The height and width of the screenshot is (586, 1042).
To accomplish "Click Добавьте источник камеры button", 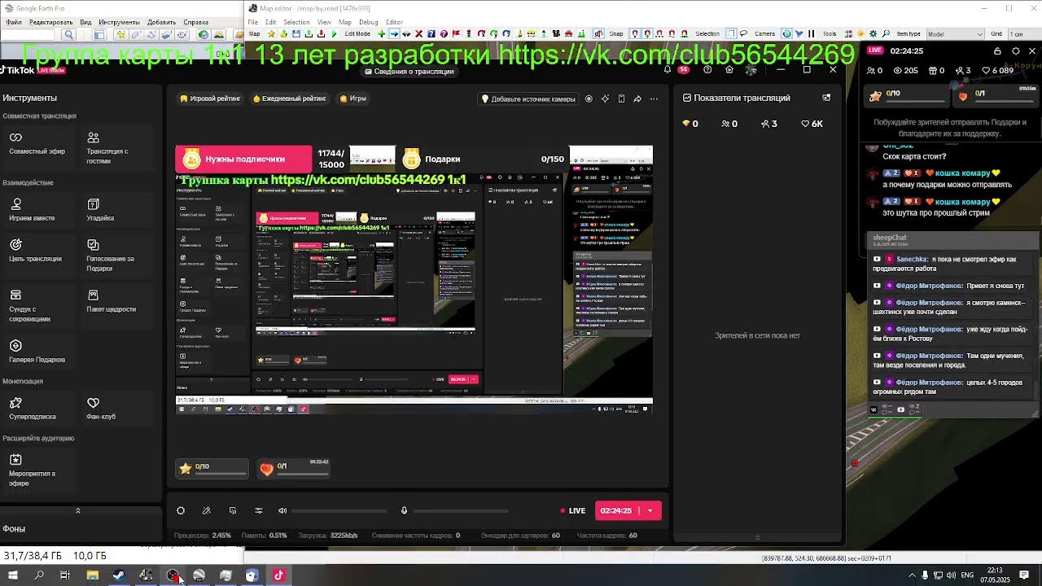I will [x=529, y=98].
